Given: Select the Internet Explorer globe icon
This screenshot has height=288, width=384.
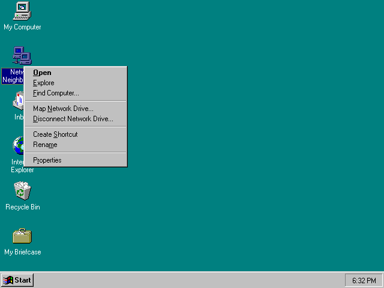Looking at the screenshot, I should (x=18, y=145).
